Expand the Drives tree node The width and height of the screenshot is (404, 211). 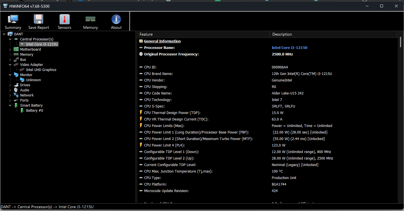point(10,85)
